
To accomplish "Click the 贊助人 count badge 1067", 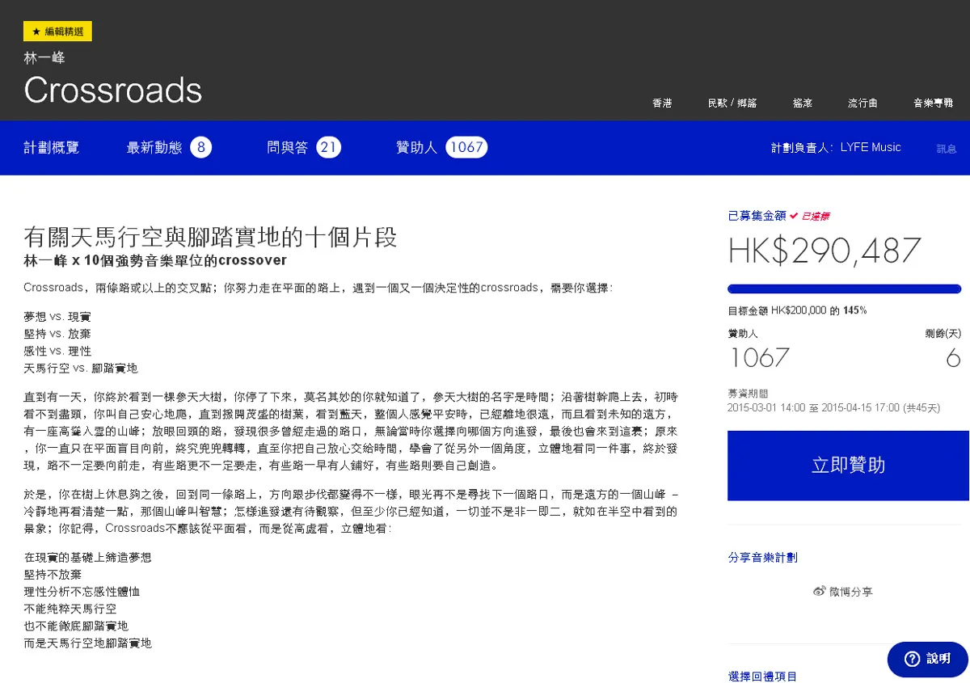I will pos(466,147).
